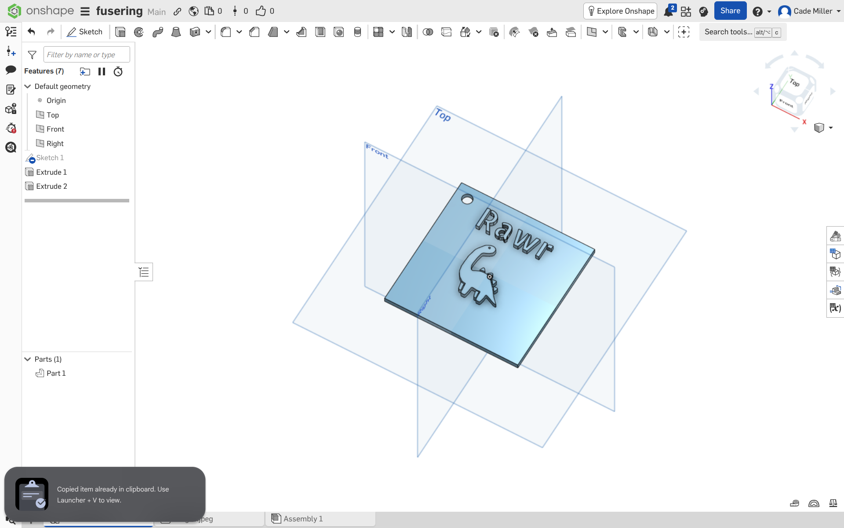
Task: Click the Filter by name or type field
Action: pyautogui.click(x=87, y=55)
